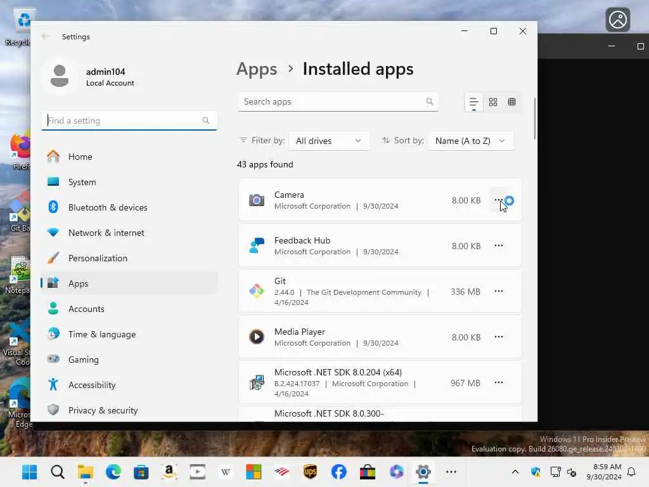Open System settings in sidebar

pyautogui.click(x=129, y=182)
